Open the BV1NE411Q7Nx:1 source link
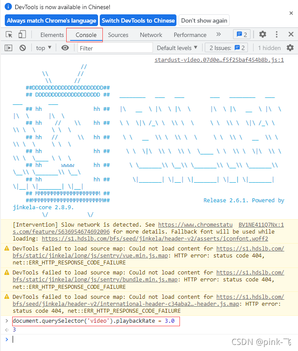 pos(261,225)
